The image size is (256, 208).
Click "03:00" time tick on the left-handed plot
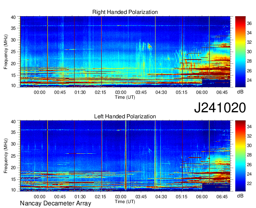pos(120,197)
